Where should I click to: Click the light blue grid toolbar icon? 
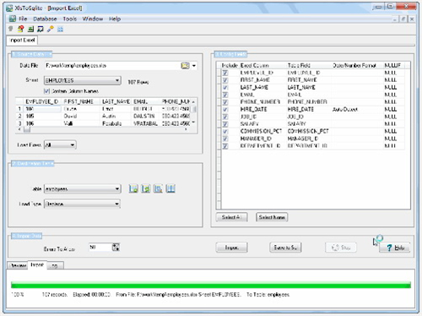coord(60,30)
